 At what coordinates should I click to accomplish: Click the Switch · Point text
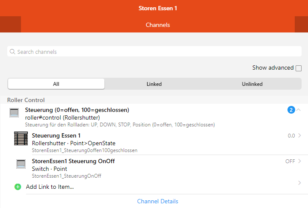point(50,169)
